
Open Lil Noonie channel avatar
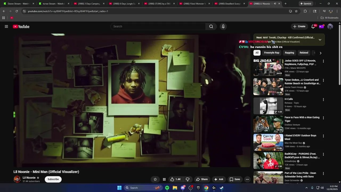(x=17, y=179)
